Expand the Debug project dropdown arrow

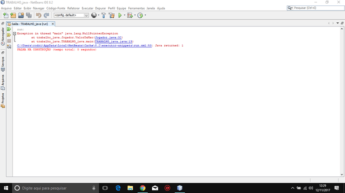[135, 15]
